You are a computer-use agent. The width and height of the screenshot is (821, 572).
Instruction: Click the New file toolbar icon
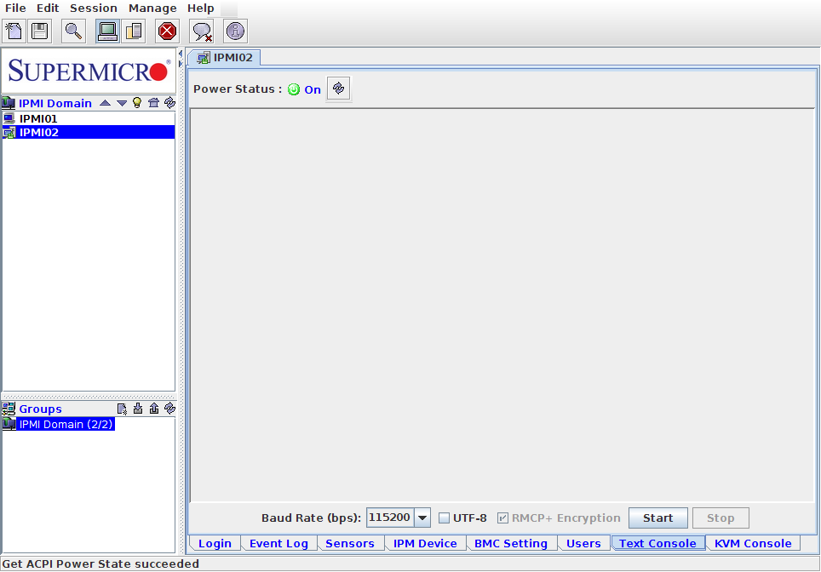(x=14, y=31)
